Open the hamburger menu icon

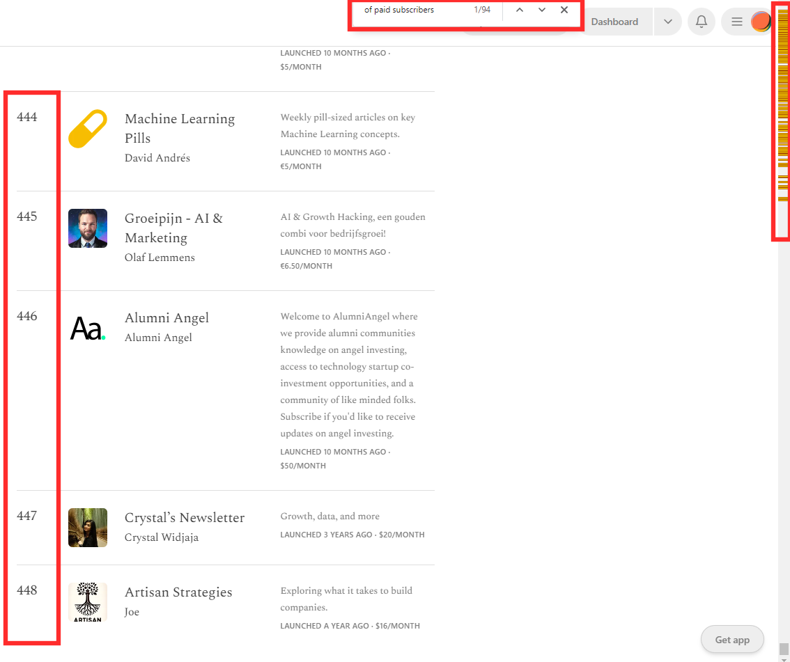click(736, 22)
